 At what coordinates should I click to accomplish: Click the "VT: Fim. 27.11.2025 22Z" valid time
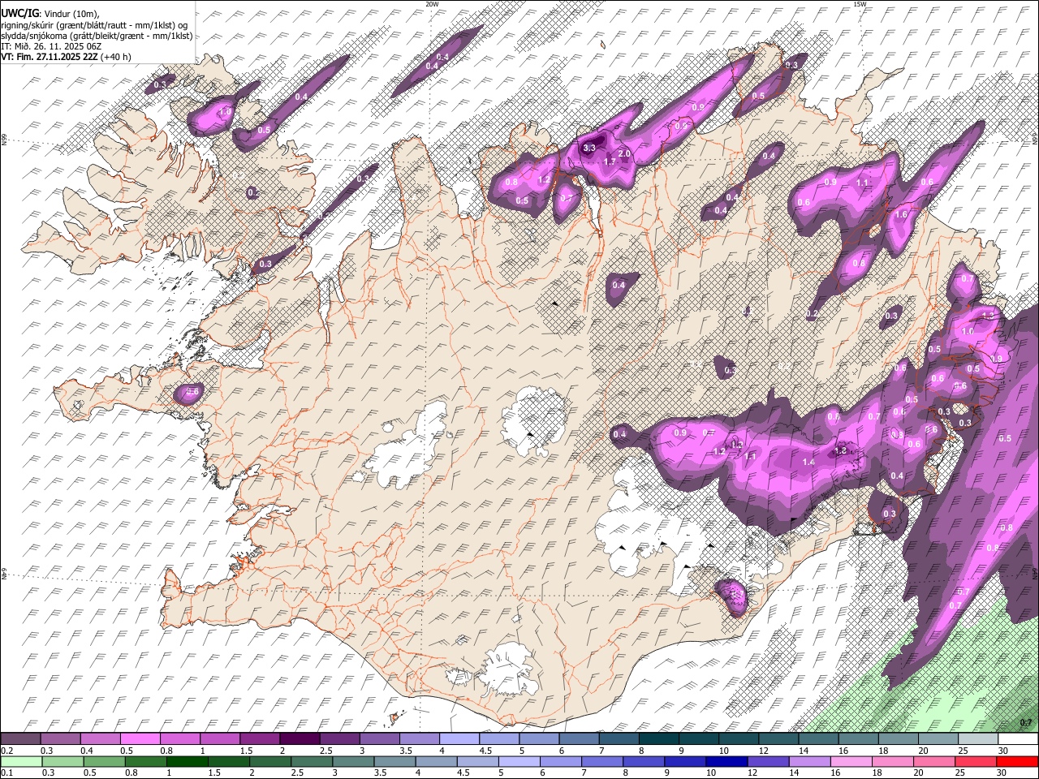click(50, 57)
